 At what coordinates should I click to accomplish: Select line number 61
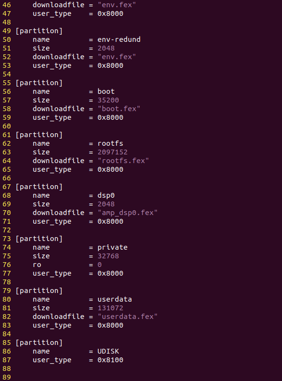(x=7, y=135)
